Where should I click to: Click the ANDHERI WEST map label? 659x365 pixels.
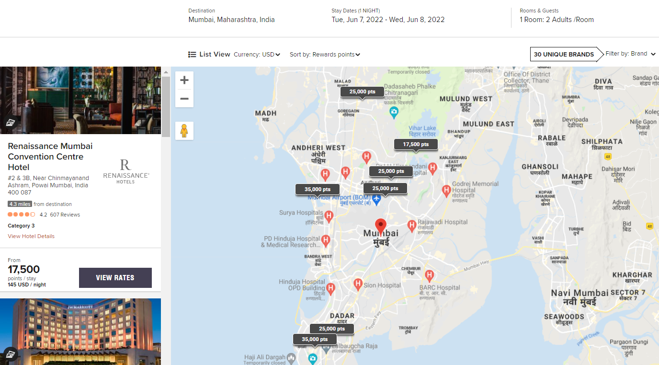318,148
